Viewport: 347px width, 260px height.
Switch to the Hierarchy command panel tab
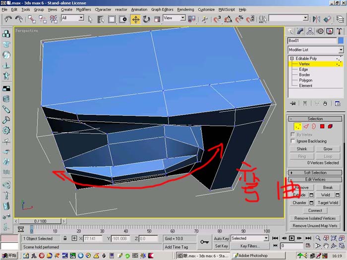point(310,31)
